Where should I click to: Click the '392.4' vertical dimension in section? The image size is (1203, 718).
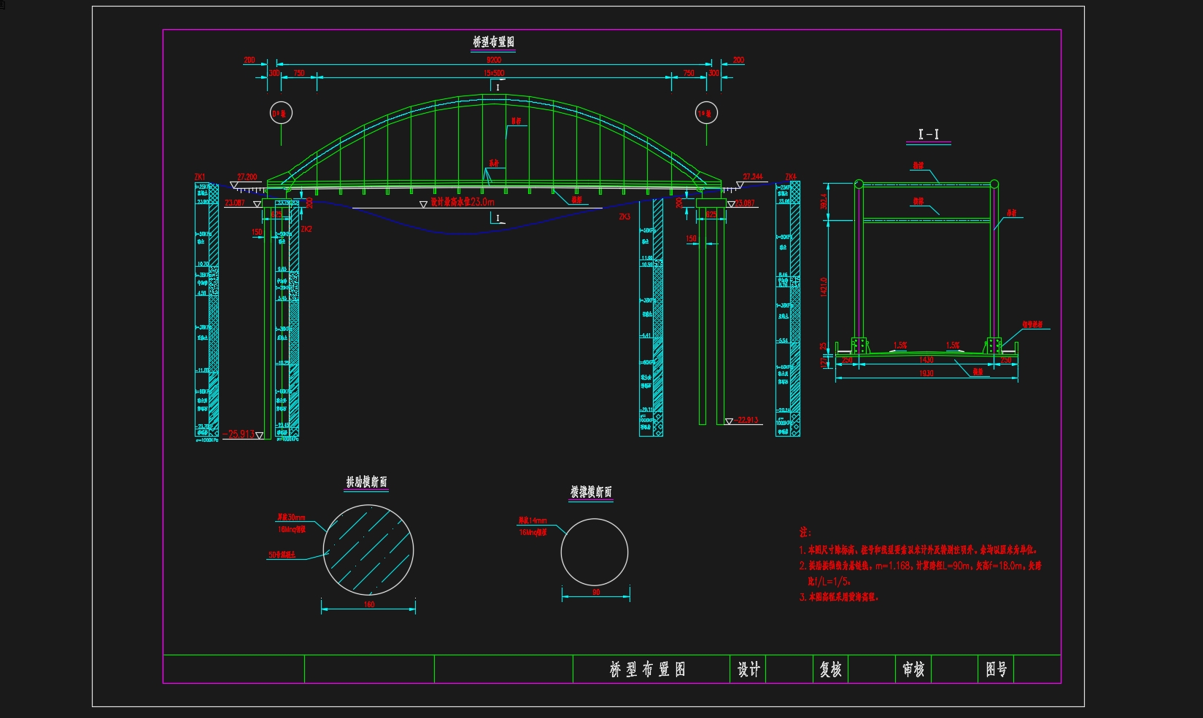pos(824,202)
